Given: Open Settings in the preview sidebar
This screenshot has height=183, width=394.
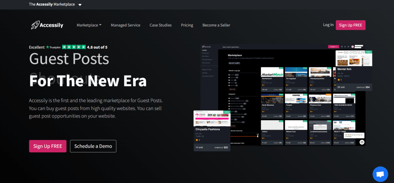Looking at the screenshot, I should [x=205, y=73].
